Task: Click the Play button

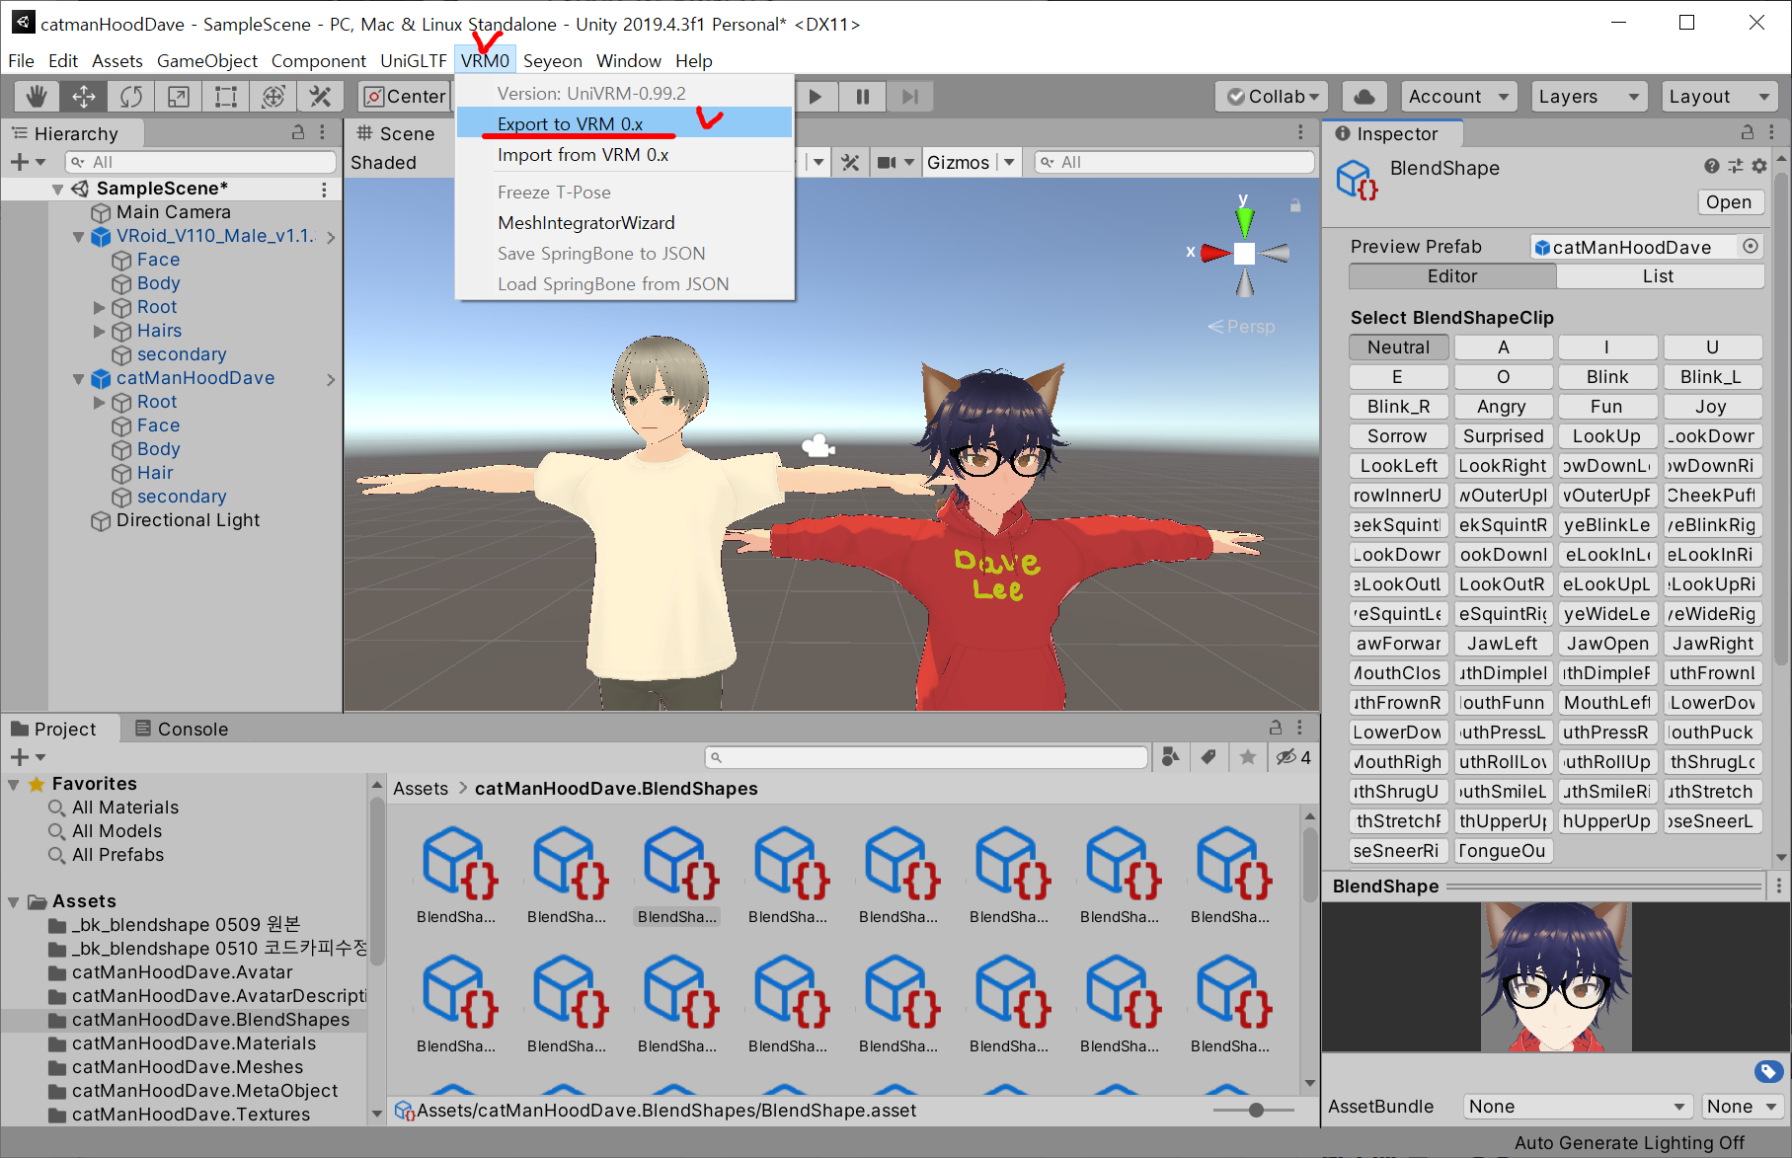Action: (x=816, y=96)
